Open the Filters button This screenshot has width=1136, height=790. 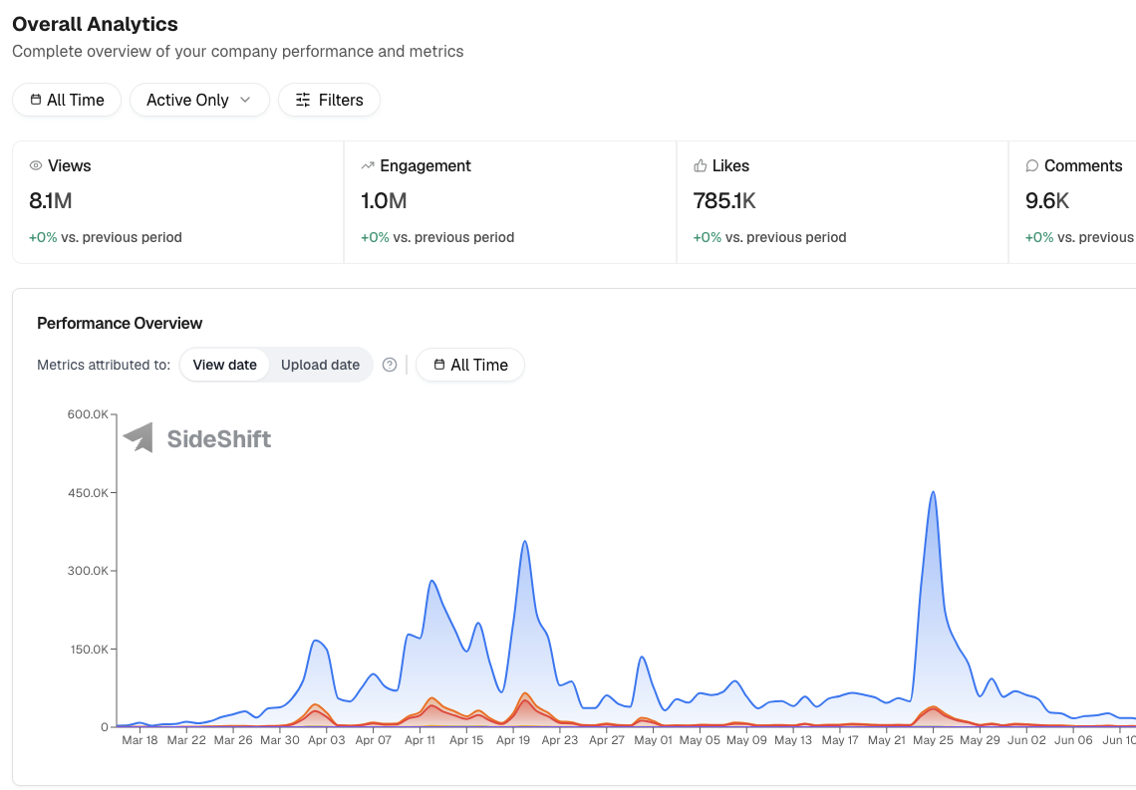tap(329, 100)
